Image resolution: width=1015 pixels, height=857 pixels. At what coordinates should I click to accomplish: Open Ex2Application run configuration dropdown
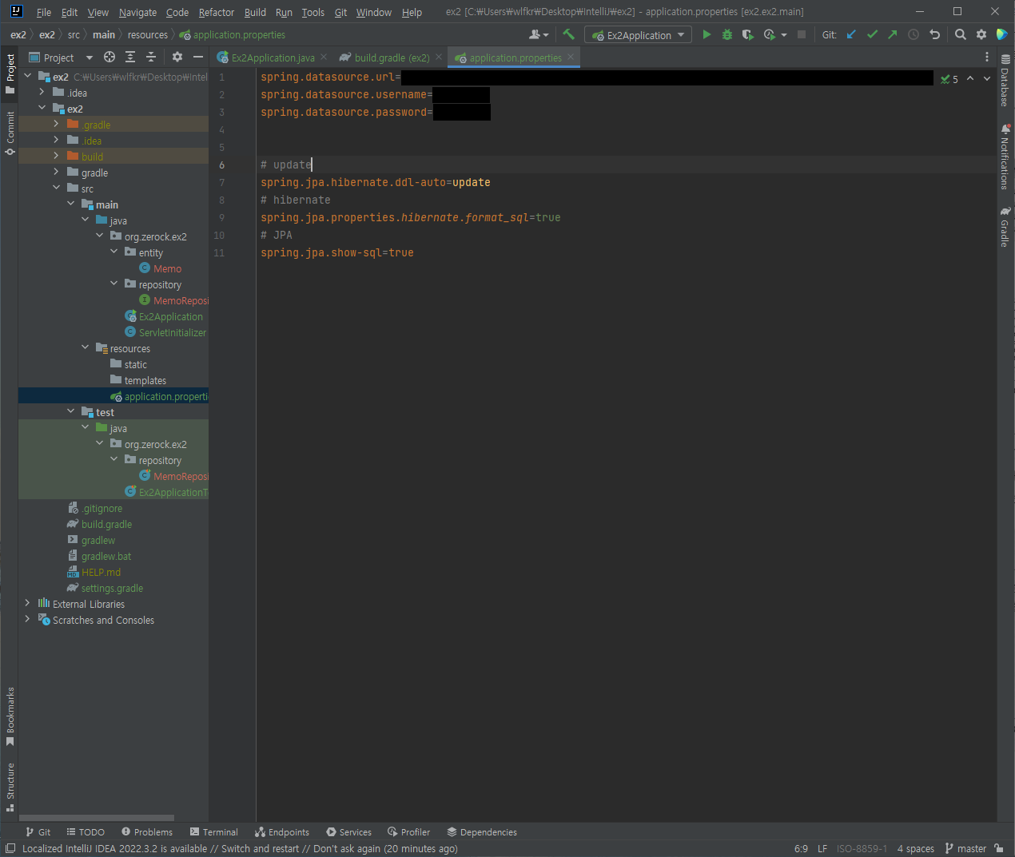click(639, 34)
